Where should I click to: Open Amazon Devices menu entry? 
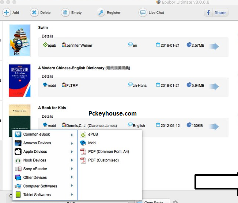pyautogui.click(x=45, y=143)
